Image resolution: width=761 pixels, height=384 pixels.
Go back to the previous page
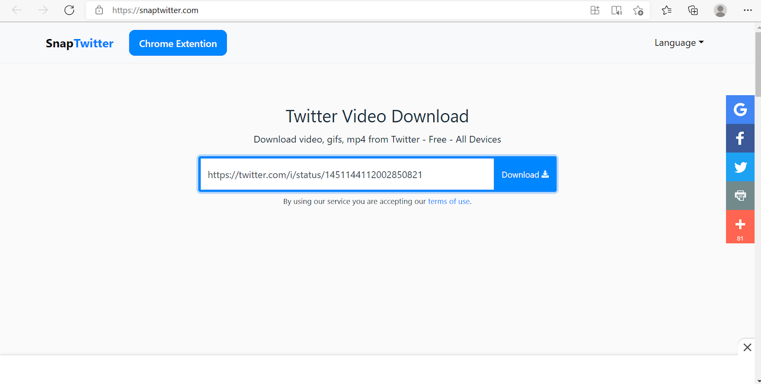[x=17, y=10]
